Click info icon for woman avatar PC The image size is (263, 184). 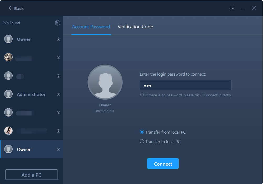point(58,131)
